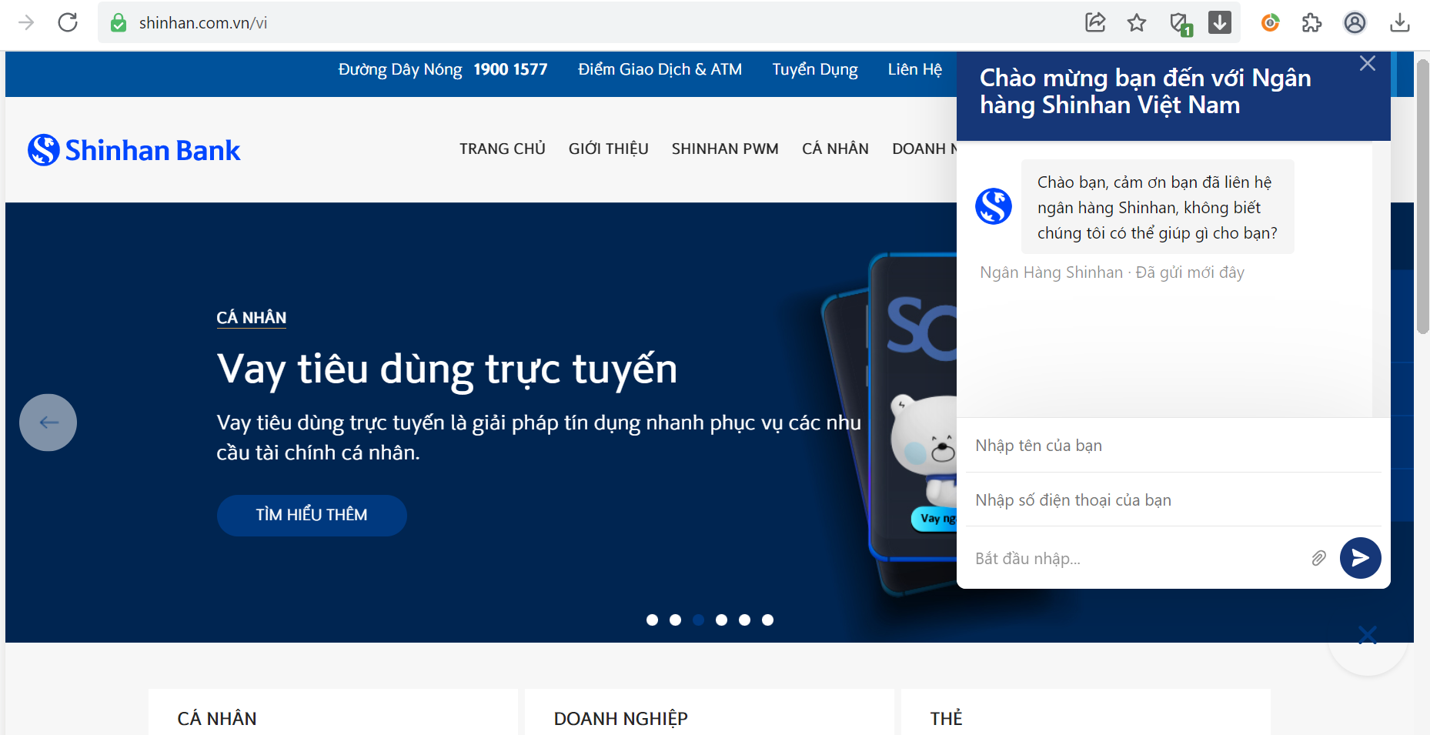Open the Liên Hệ link
Image resolution: width=1430 pixels, height=735 pixels.
(x=914, y=69)
